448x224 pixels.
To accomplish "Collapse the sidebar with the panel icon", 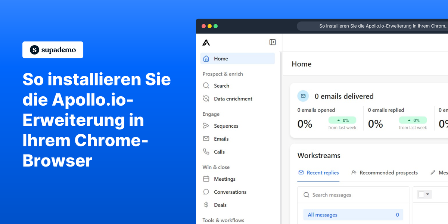I will (273, 42).
